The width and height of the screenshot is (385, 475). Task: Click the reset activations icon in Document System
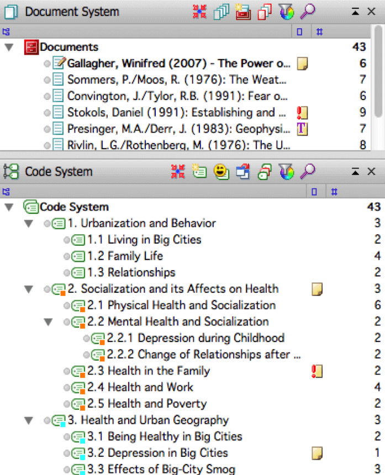[x=199, y=12]
